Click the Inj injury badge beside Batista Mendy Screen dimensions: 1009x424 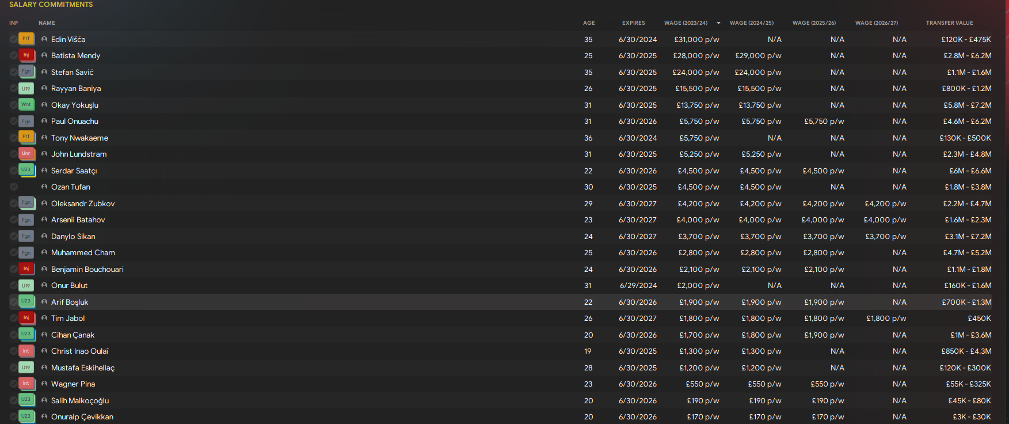pyautogui.click(x=26, y=55)
